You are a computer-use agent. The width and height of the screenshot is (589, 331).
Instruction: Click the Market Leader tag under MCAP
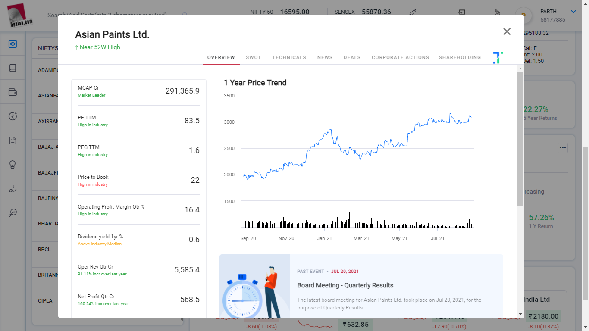coord(91,95)
